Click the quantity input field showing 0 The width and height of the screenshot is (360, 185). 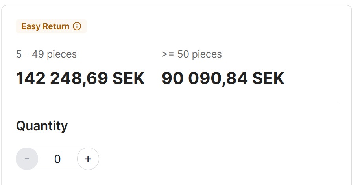[57, 159]
